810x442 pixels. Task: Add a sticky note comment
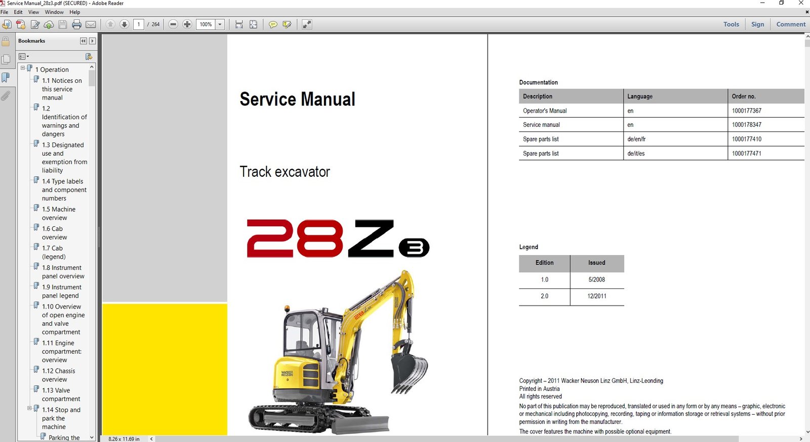point(273,24)
